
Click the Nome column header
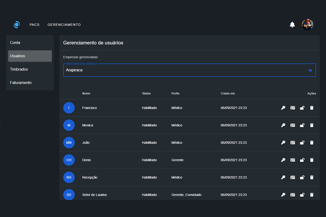pos(86,93)
